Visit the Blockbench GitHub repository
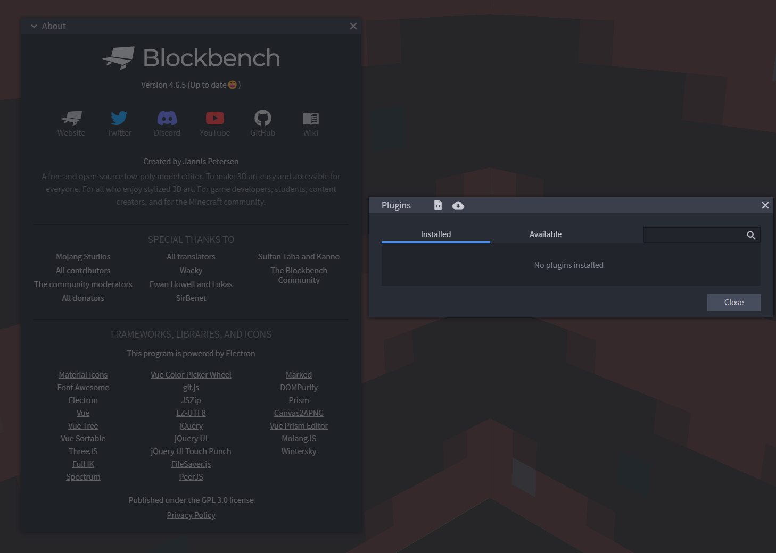The width and height of the screenshot is (776, 553). point(262,123)
